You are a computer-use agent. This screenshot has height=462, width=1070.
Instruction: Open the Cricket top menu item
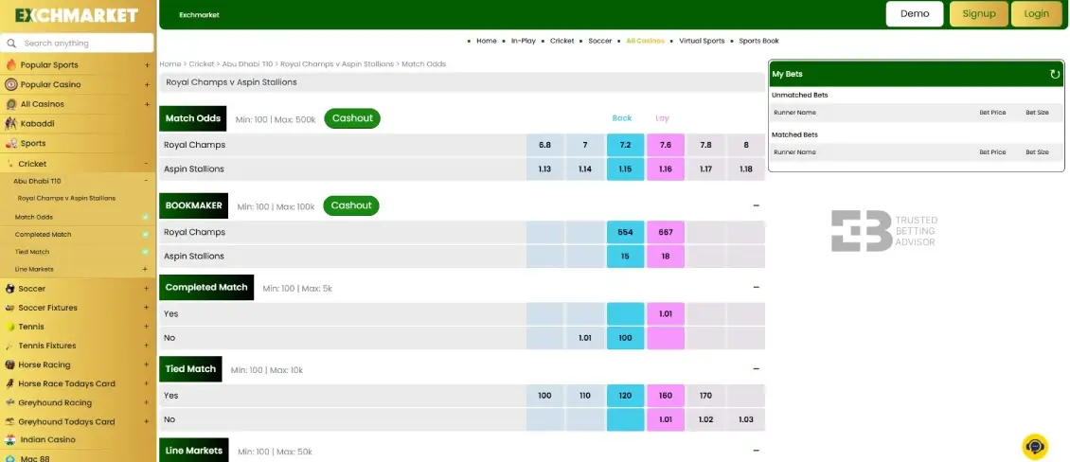[x=562, y=41]
